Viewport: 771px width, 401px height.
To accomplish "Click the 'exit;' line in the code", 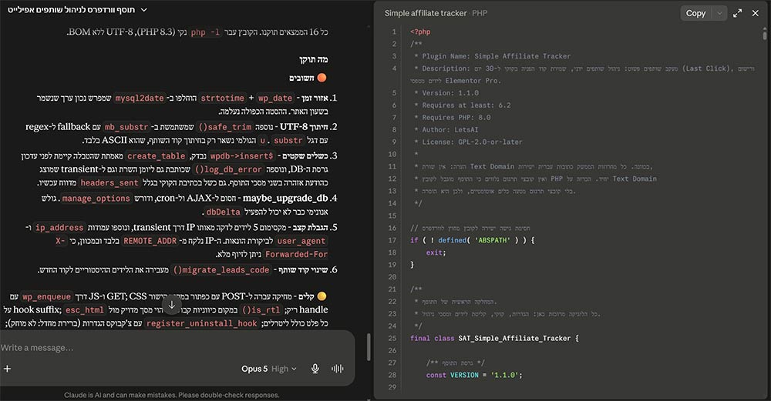I will click(x=436, y=252).
